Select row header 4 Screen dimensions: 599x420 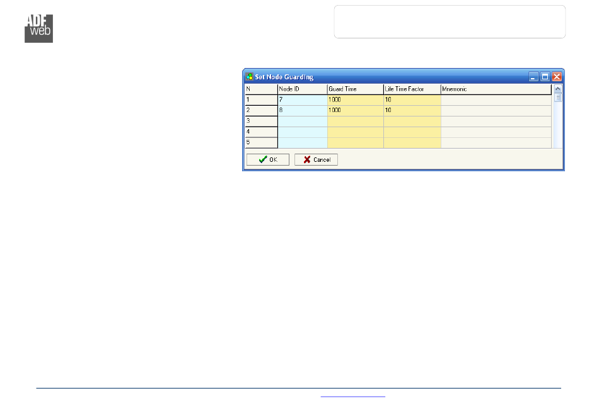click(x=261, y=132)
